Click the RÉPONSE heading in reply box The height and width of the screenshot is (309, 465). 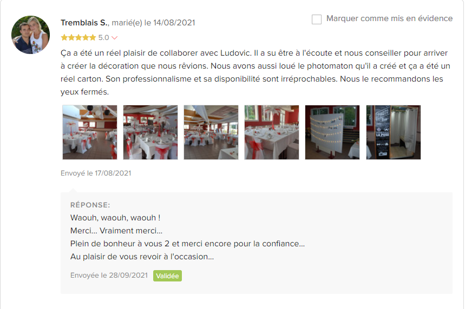90,205
